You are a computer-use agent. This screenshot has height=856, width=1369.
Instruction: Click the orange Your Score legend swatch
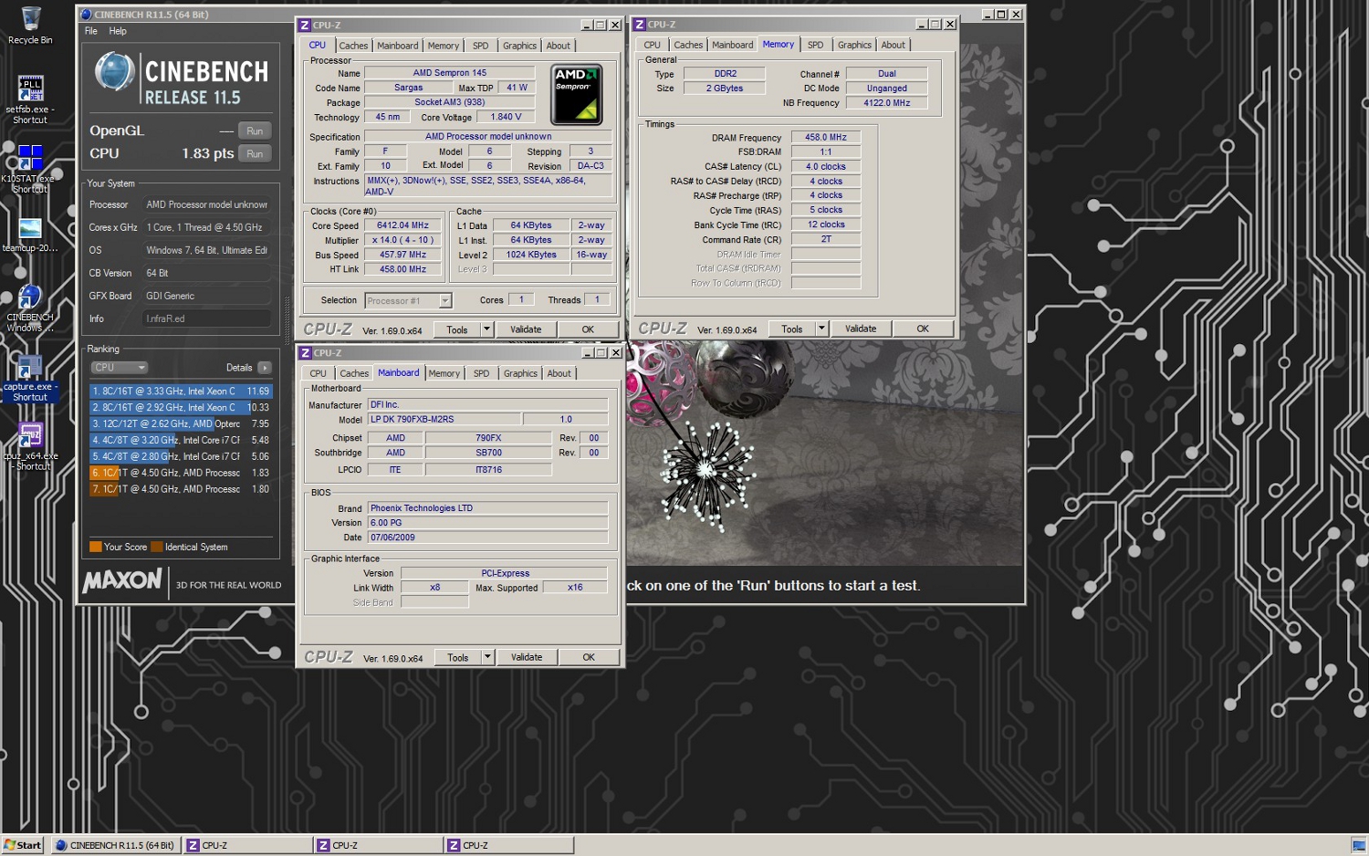coord(95,548)
